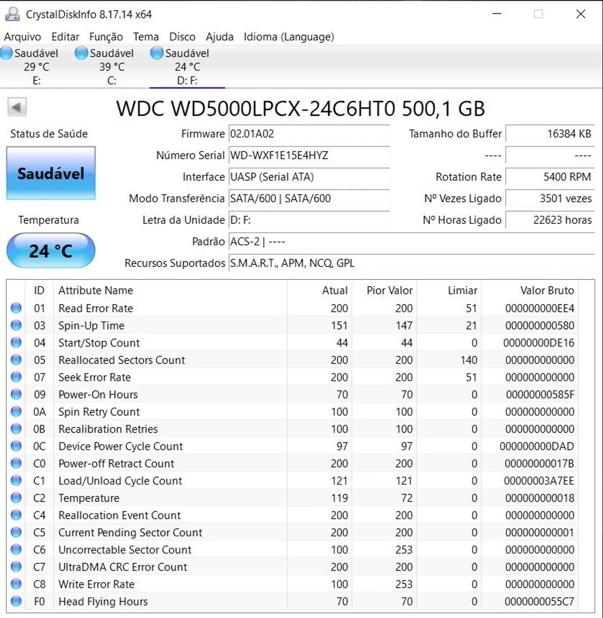Open the Tema menu

(146, 37)
